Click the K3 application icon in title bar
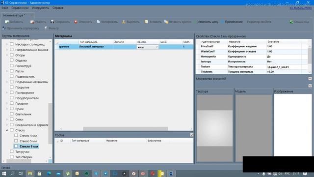This screenshot has height=177, width=314. [2, 2]
